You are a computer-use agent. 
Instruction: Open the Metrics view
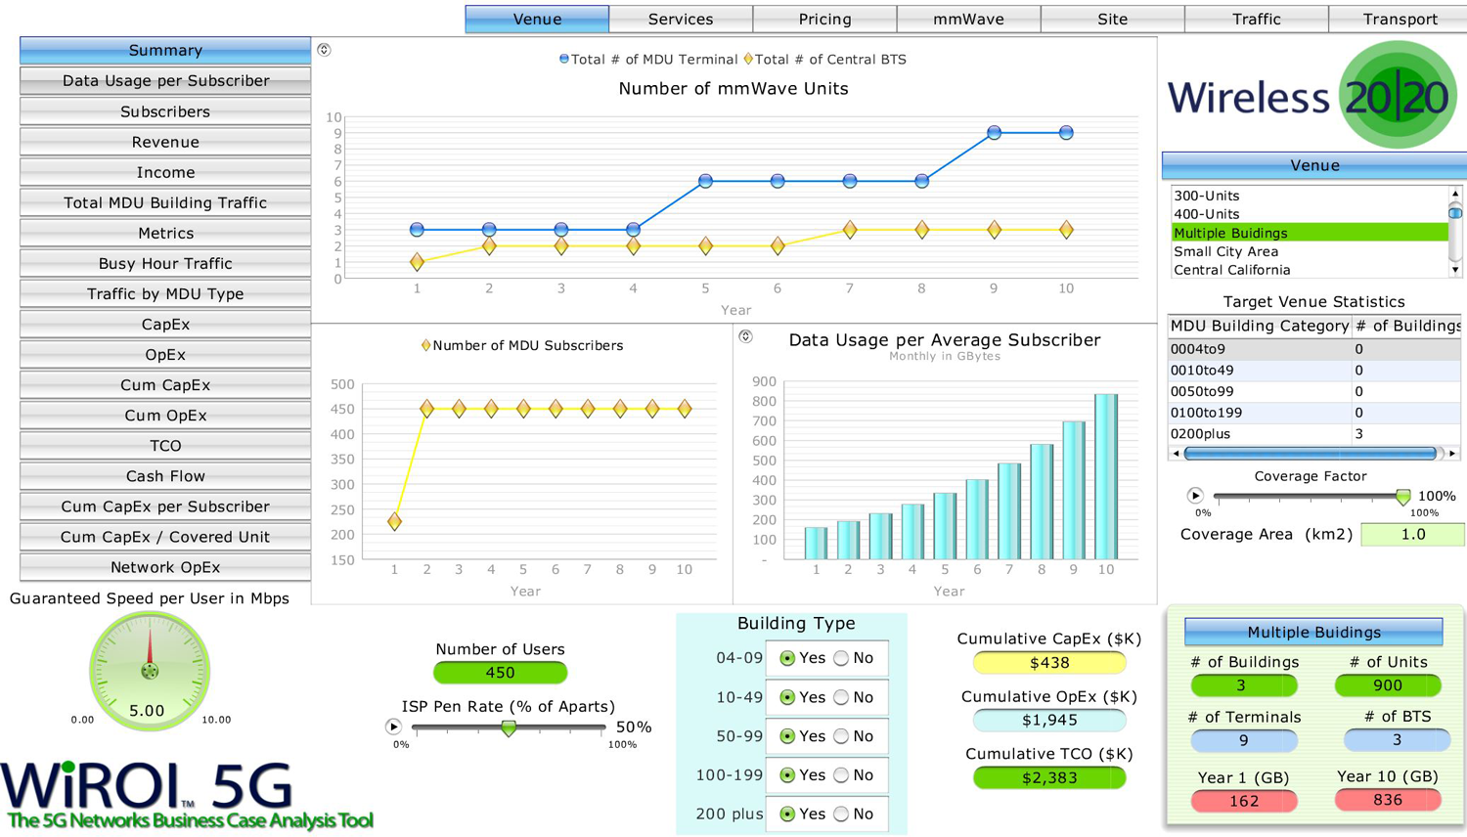click(x=165, y=233)
